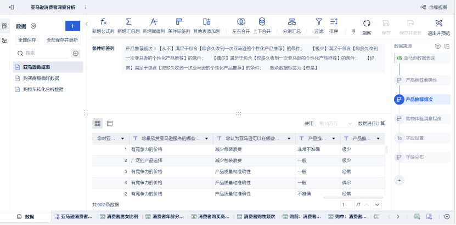Open the 消费者男女比例 tab
The image size is (456, 225).
click(119, 217)
